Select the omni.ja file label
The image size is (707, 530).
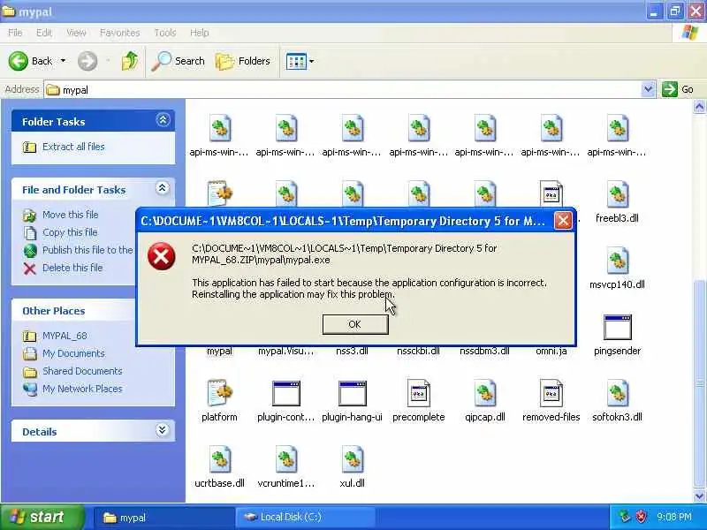pos(551,351)
